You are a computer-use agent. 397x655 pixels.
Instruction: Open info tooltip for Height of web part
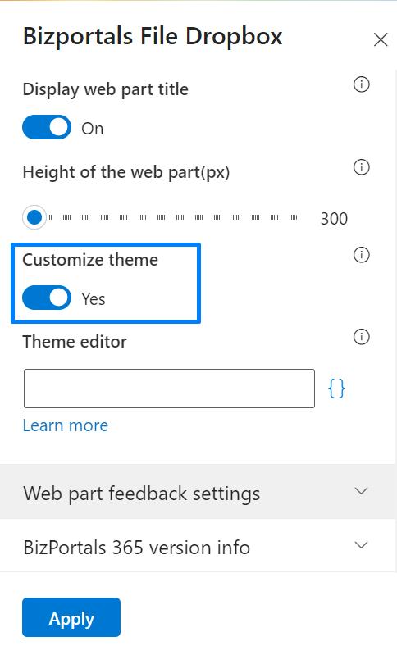(x=362, y=167)
